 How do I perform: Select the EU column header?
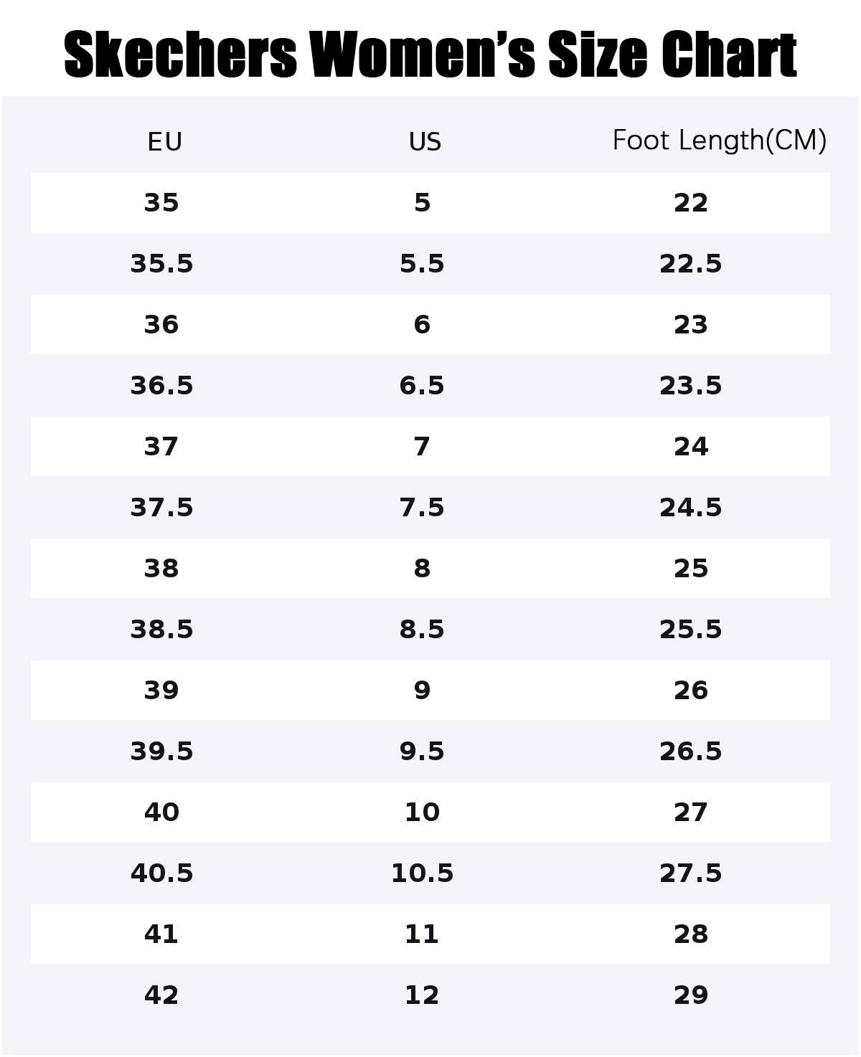pyautogui.click(x=165, y=141)
